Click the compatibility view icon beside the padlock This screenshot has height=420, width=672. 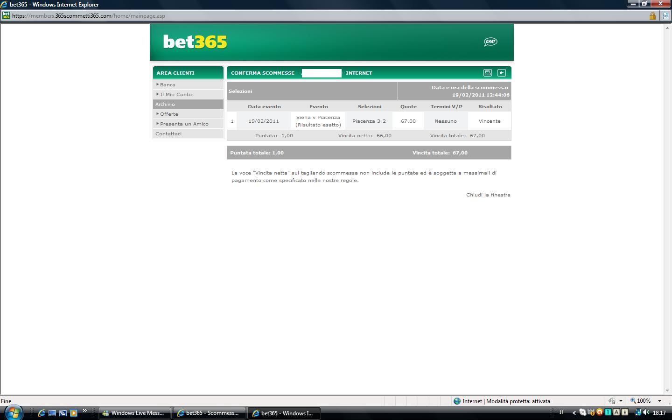tap(666, 16)
